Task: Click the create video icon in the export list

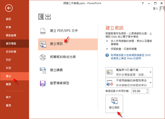Action: point(43,44)
